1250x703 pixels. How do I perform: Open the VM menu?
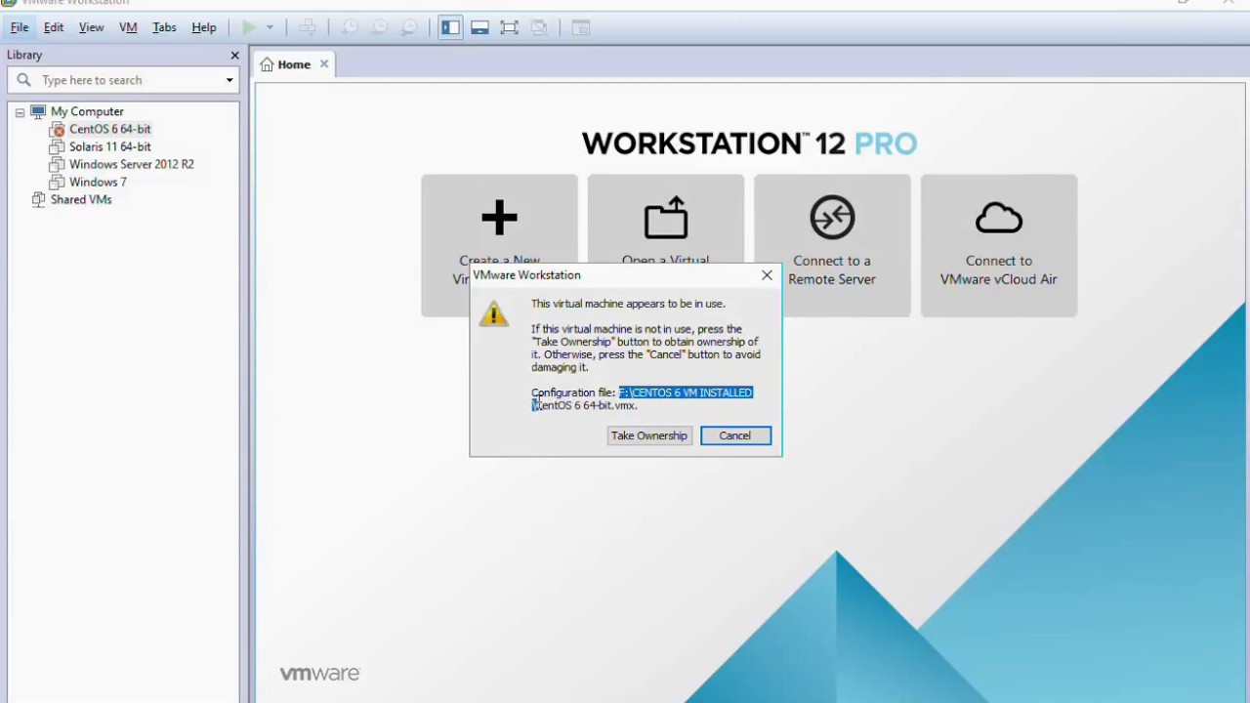point(128,27)
